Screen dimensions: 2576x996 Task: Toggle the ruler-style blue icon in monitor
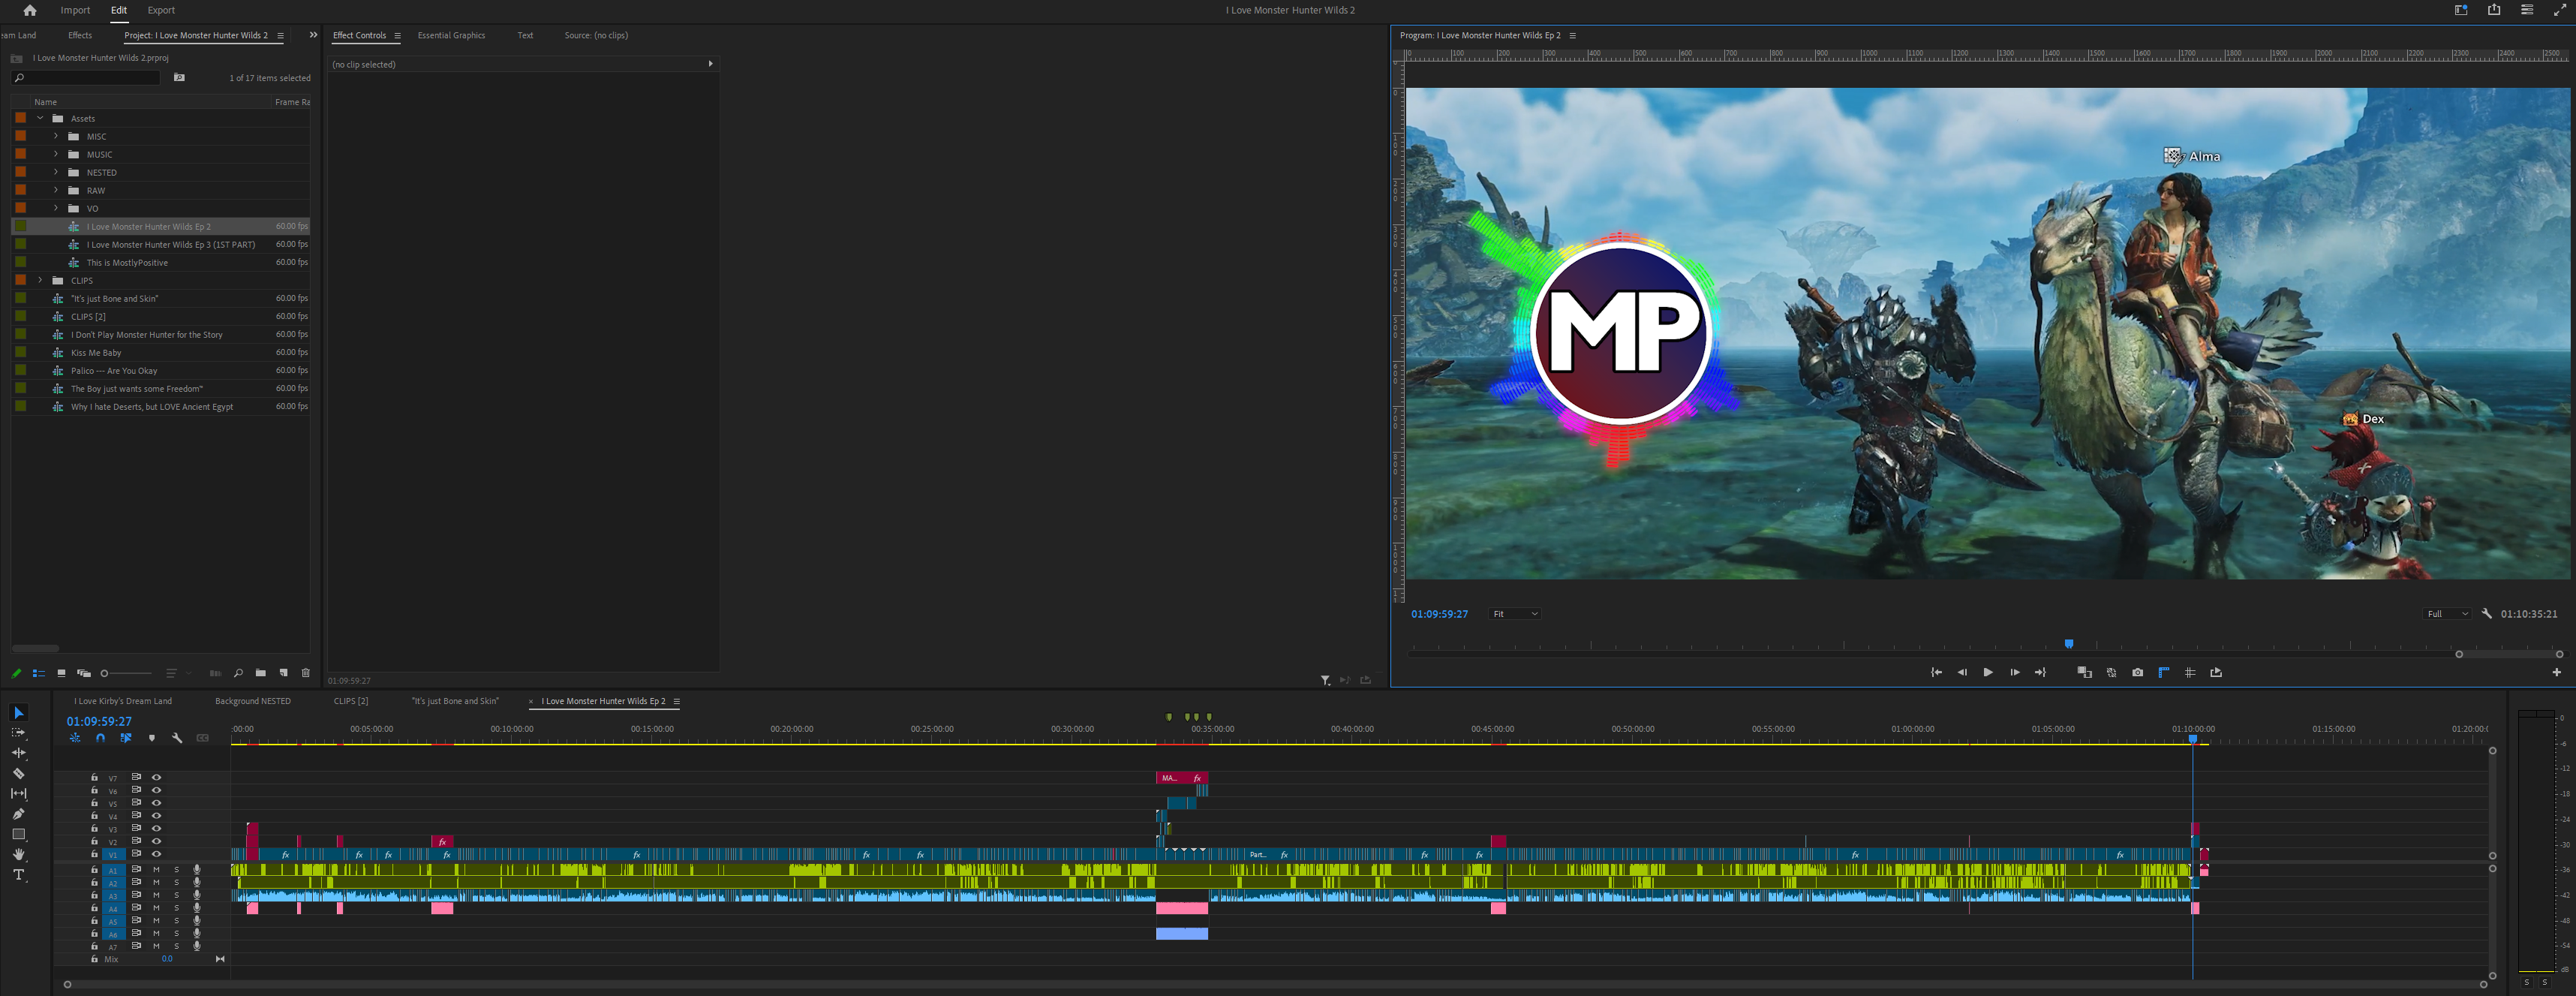(x=2163, y=672)
